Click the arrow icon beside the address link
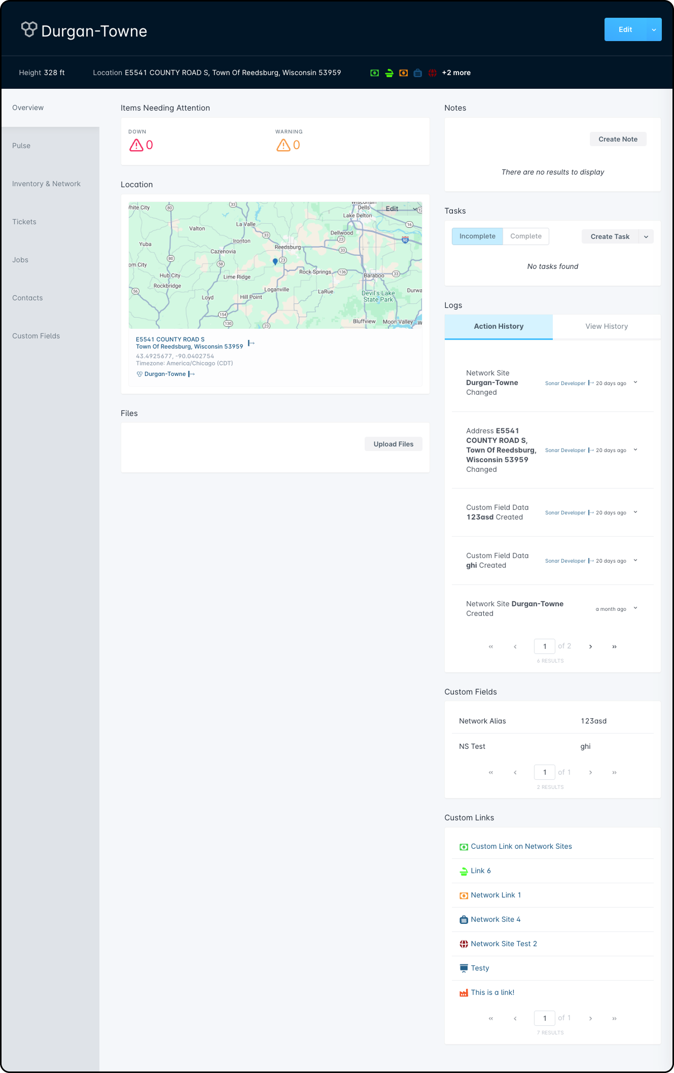The width and height of the screenshot is (674, 1073). [251, 343]
